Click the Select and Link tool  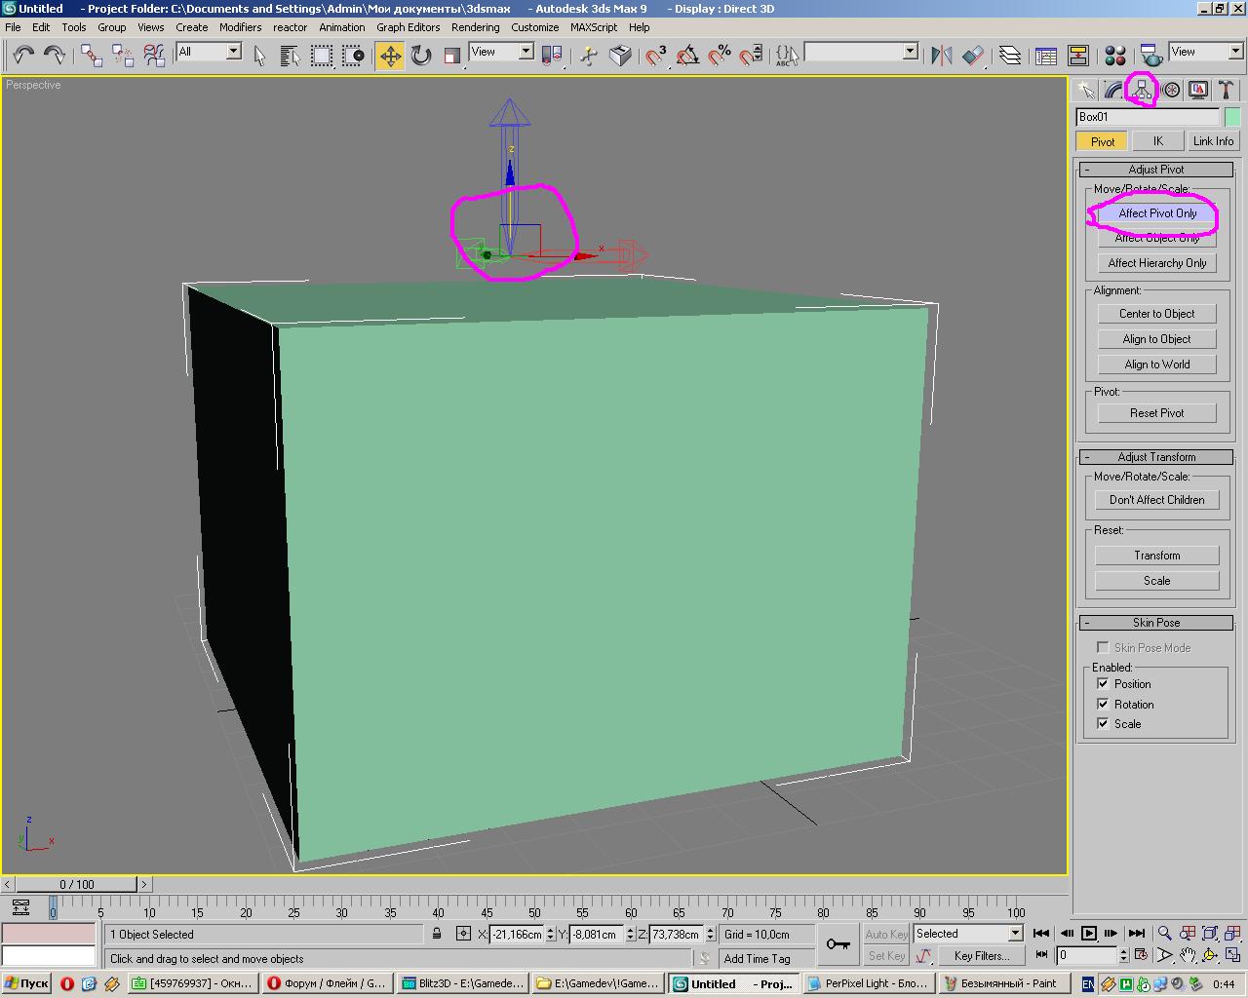click(91, 56)
